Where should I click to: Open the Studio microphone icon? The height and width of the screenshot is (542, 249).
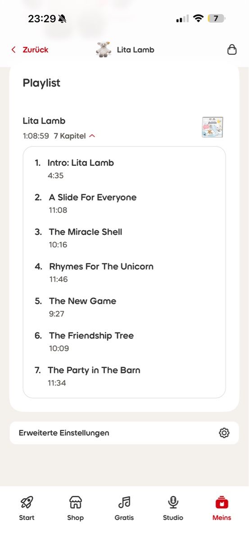click(173, 502)
